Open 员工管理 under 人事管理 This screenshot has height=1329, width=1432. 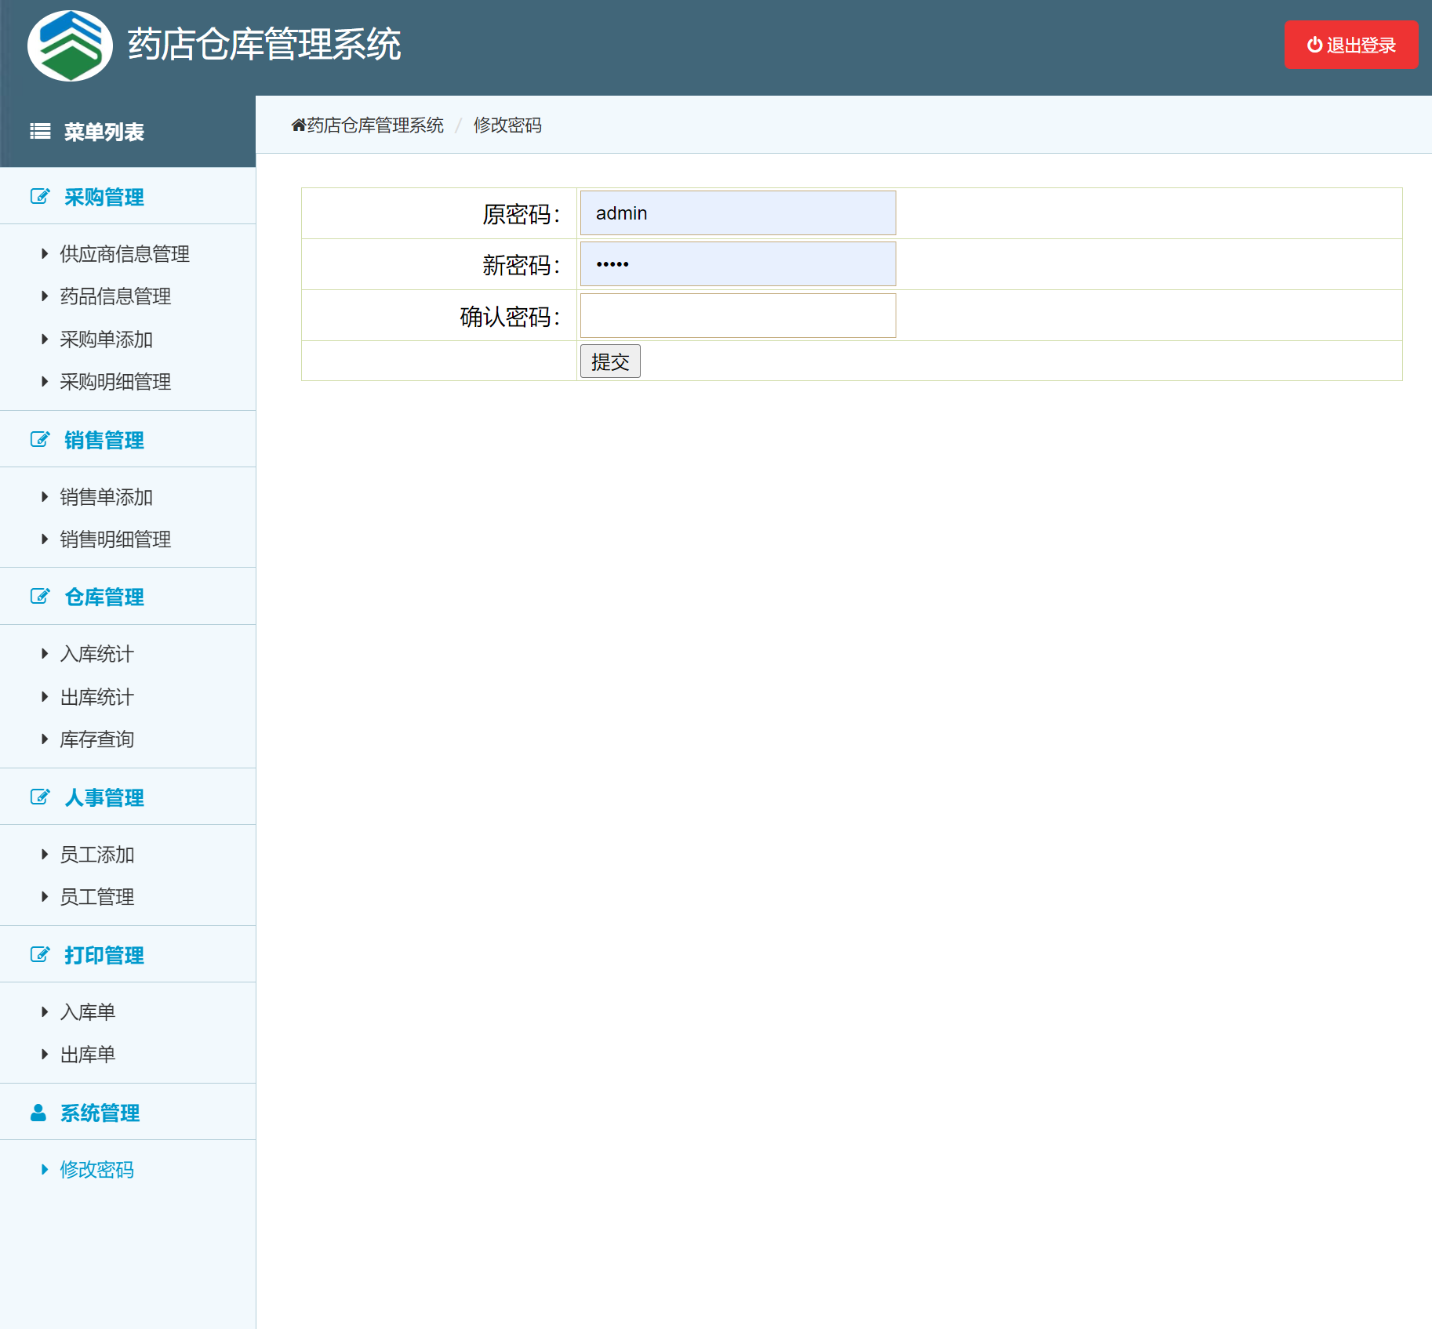[96, 896]
